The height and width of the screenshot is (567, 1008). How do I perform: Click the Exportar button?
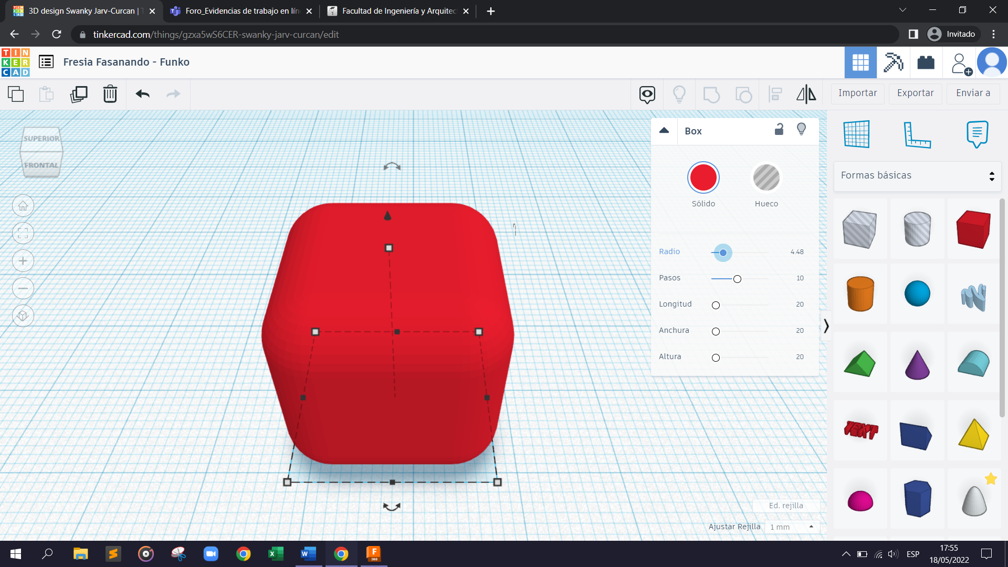[915, 93]
